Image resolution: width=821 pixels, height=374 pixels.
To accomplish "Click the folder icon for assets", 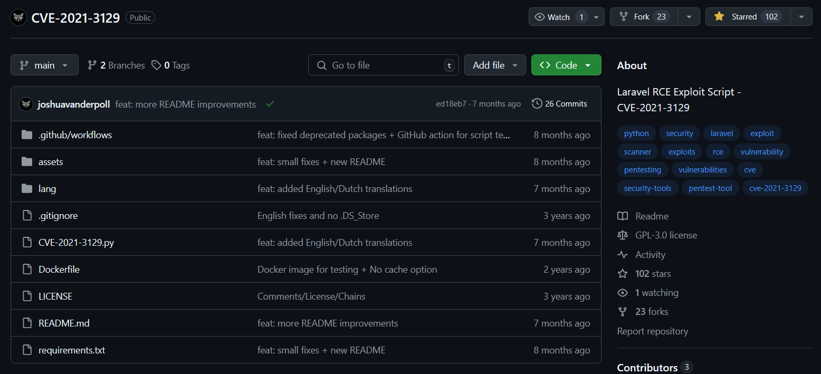I will pyautogui.click(x=27, y=162).
